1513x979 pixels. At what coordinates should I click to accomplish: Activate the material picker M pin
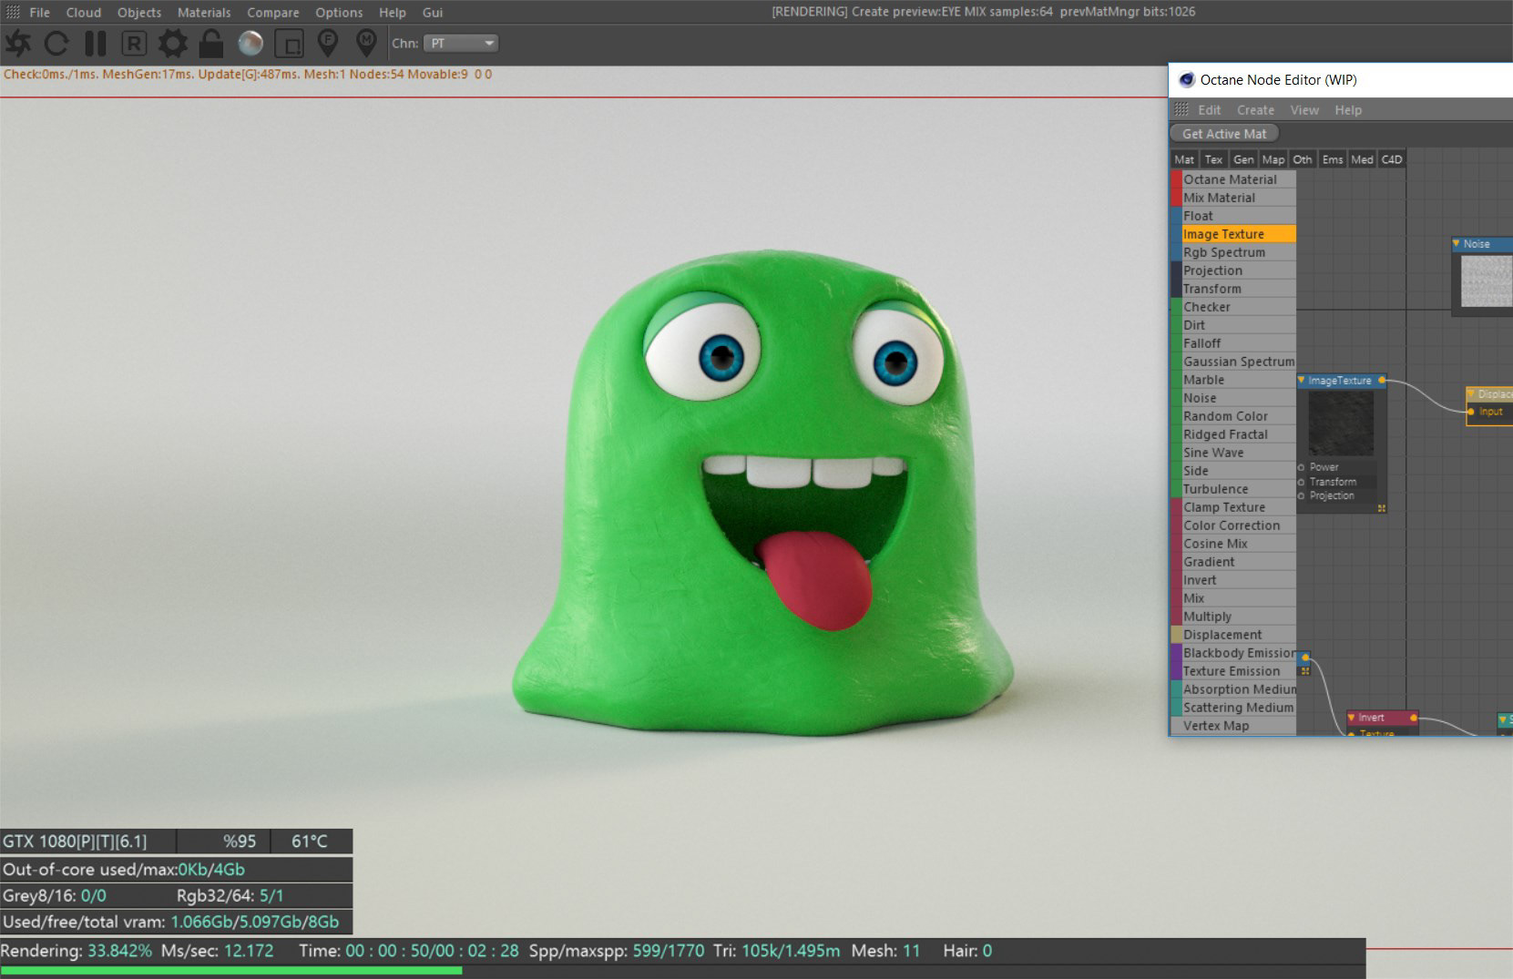366,43
